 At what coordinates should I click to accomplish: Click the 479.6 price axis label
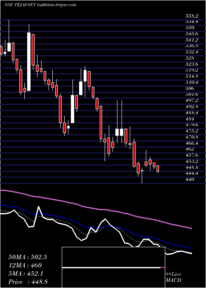[192, 125]
